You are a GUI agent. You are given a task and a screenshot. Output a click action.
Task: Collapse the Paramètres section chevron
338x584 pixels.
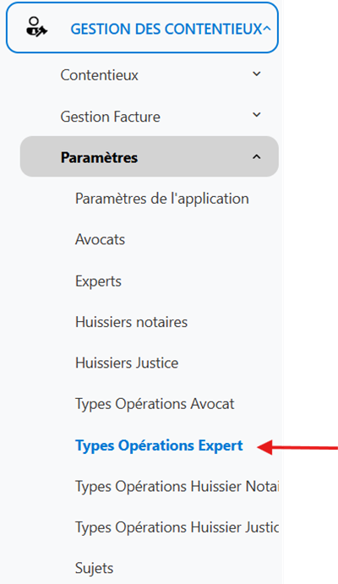point(257,157)
